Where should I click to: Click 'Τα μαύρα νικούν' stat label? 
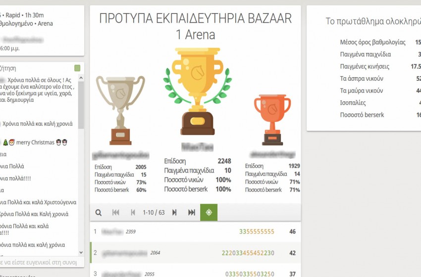362,91
